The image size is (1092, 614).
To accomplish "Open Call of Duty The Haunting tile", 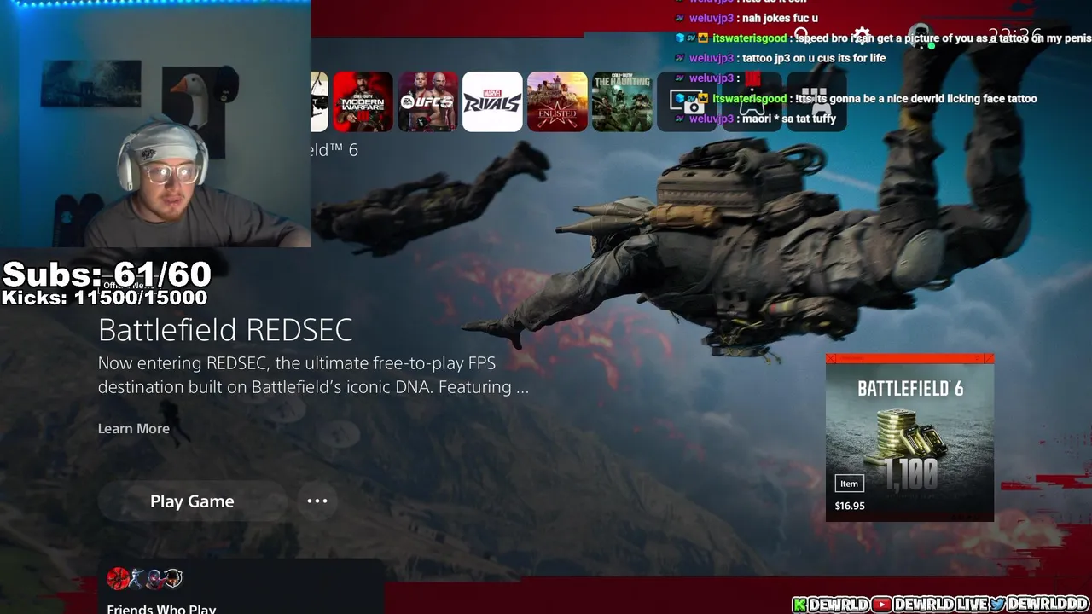I will pyautogui.click(x=622, y=101).
